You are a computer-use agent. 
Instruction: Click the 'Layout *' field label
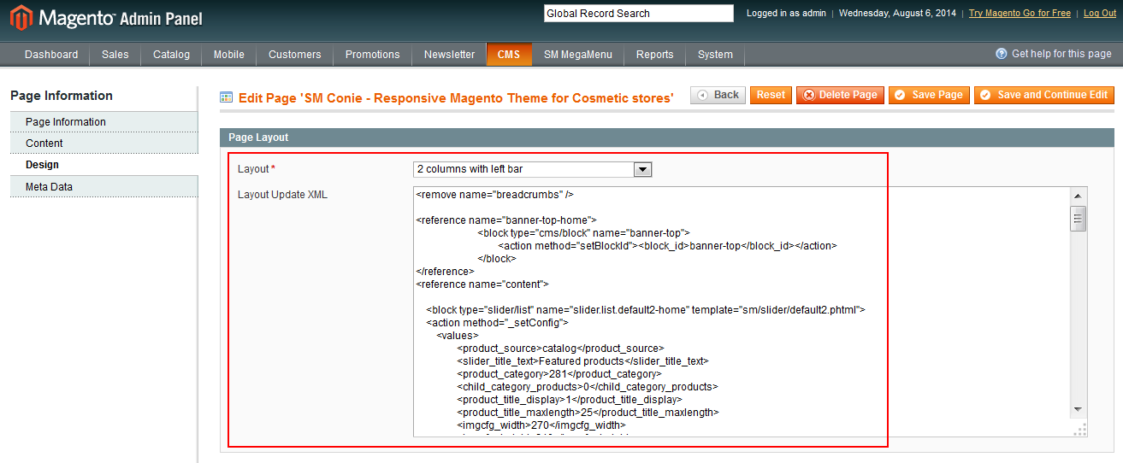(x=257, y=169)
